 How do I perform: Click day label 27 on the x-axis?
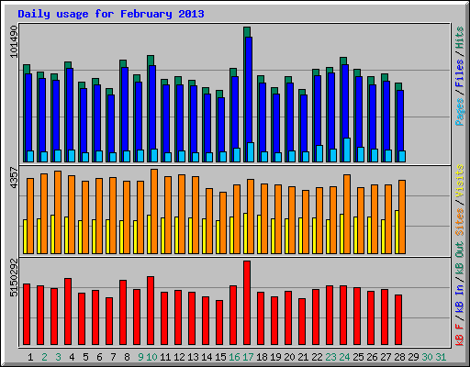click(x=386, y=357)
